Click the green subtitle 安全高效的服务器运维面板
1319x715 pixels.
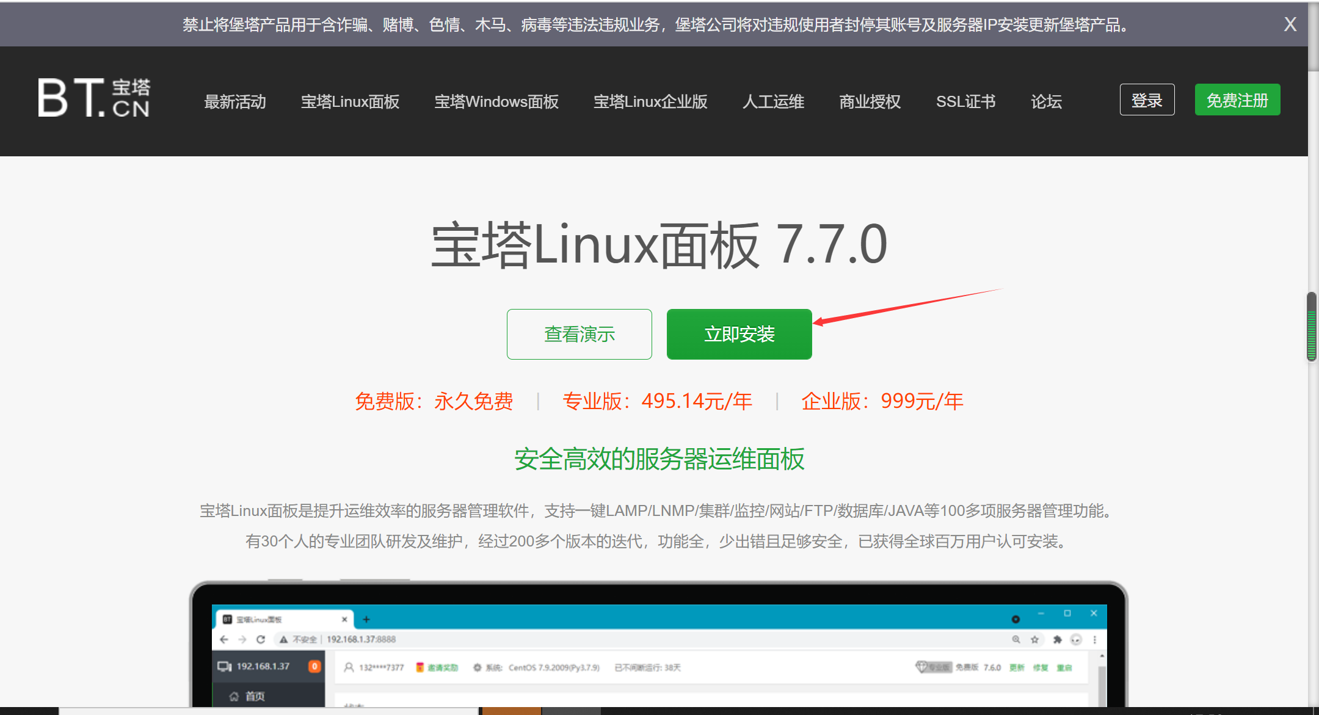coord(659,459)
